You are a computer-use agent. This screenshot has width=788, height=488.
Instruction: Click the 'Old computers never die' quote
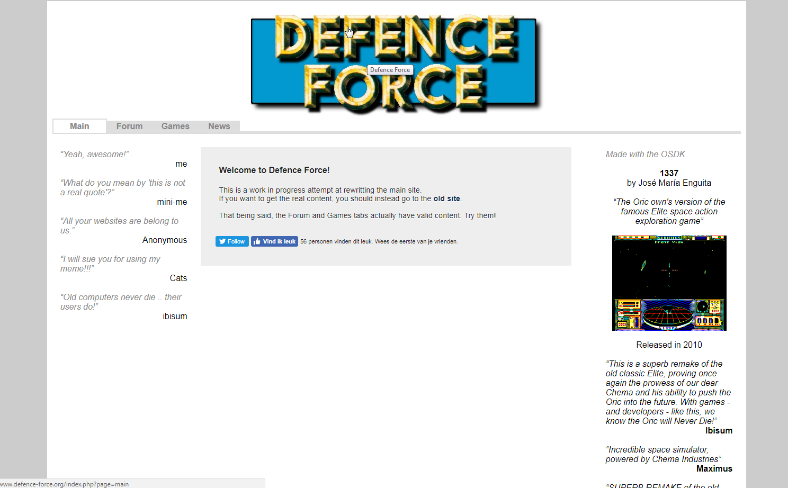point(121,302)
